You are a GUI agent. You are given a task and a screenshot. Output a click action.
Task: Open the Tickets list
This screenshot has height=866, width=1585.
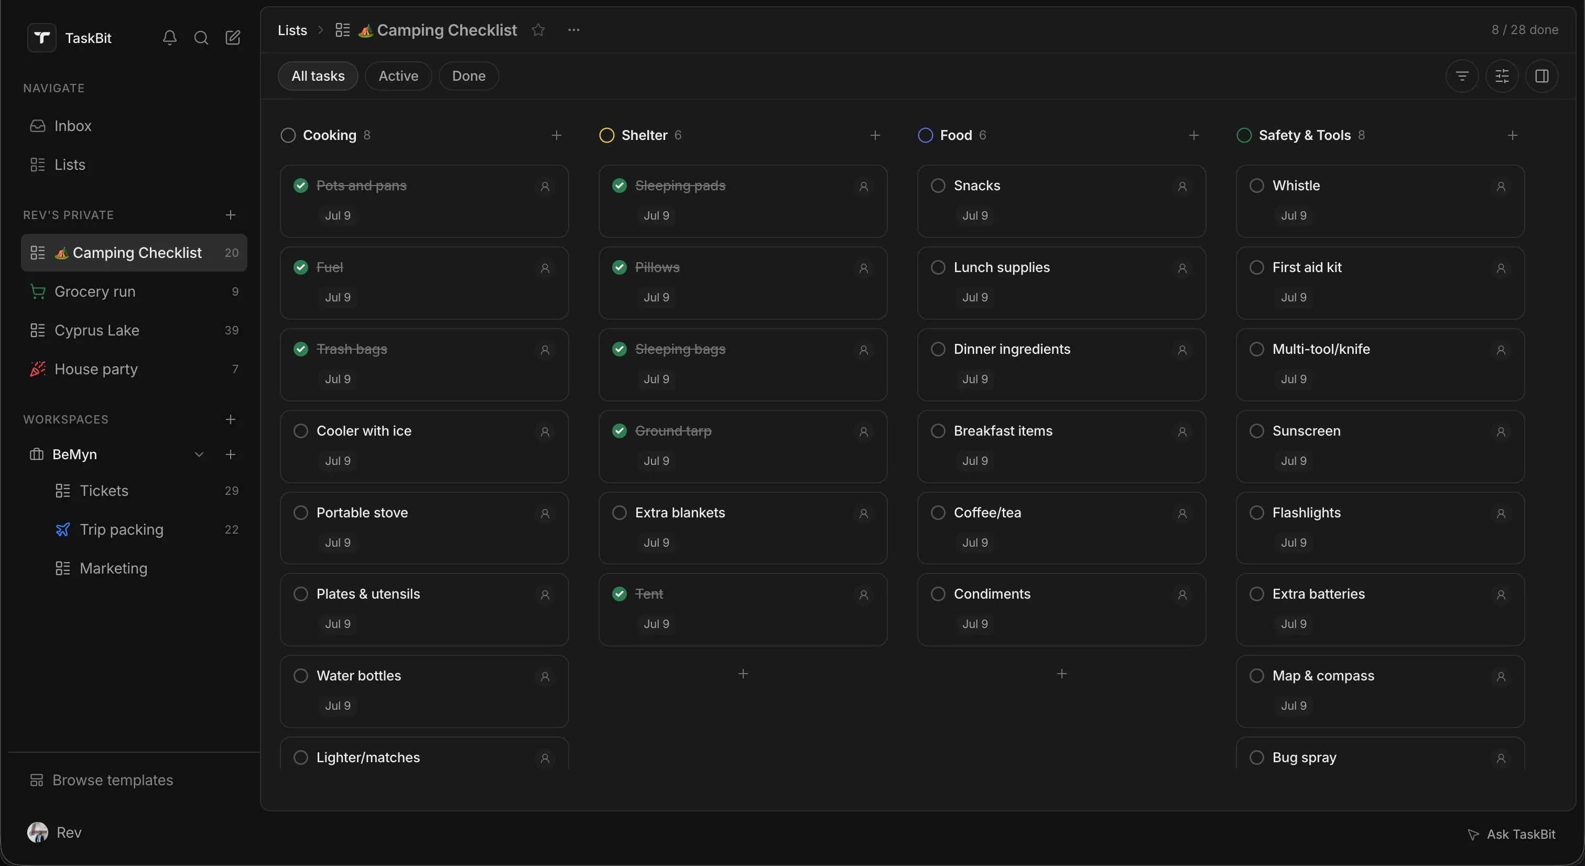click(x=146, y=491)
